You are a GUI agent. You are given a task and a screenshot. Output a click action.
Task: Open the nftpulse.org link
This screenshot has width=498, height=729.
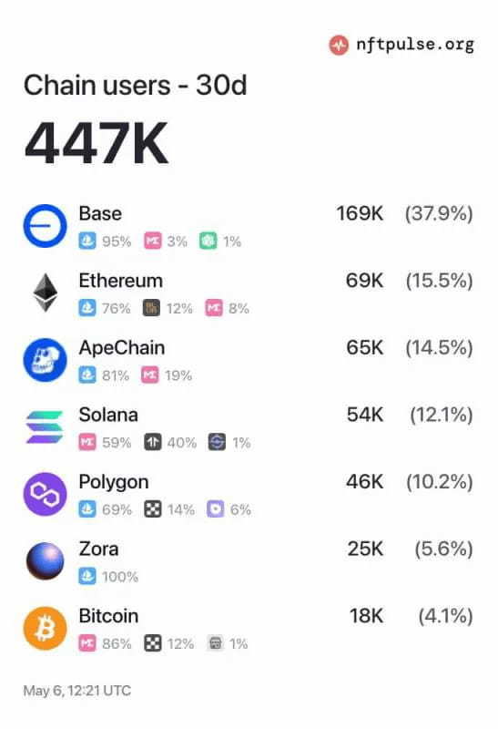[415, 45]
